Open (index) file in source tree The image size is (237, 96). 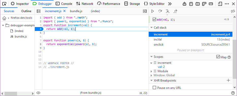pyautogui.click(x=19, y=31)
